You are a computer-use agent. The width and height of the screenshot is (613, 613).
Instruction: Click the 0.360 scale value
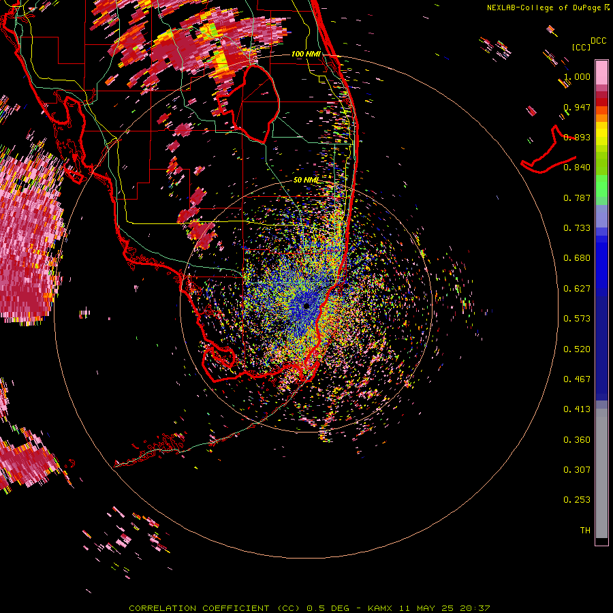click(x=577, y=439)
